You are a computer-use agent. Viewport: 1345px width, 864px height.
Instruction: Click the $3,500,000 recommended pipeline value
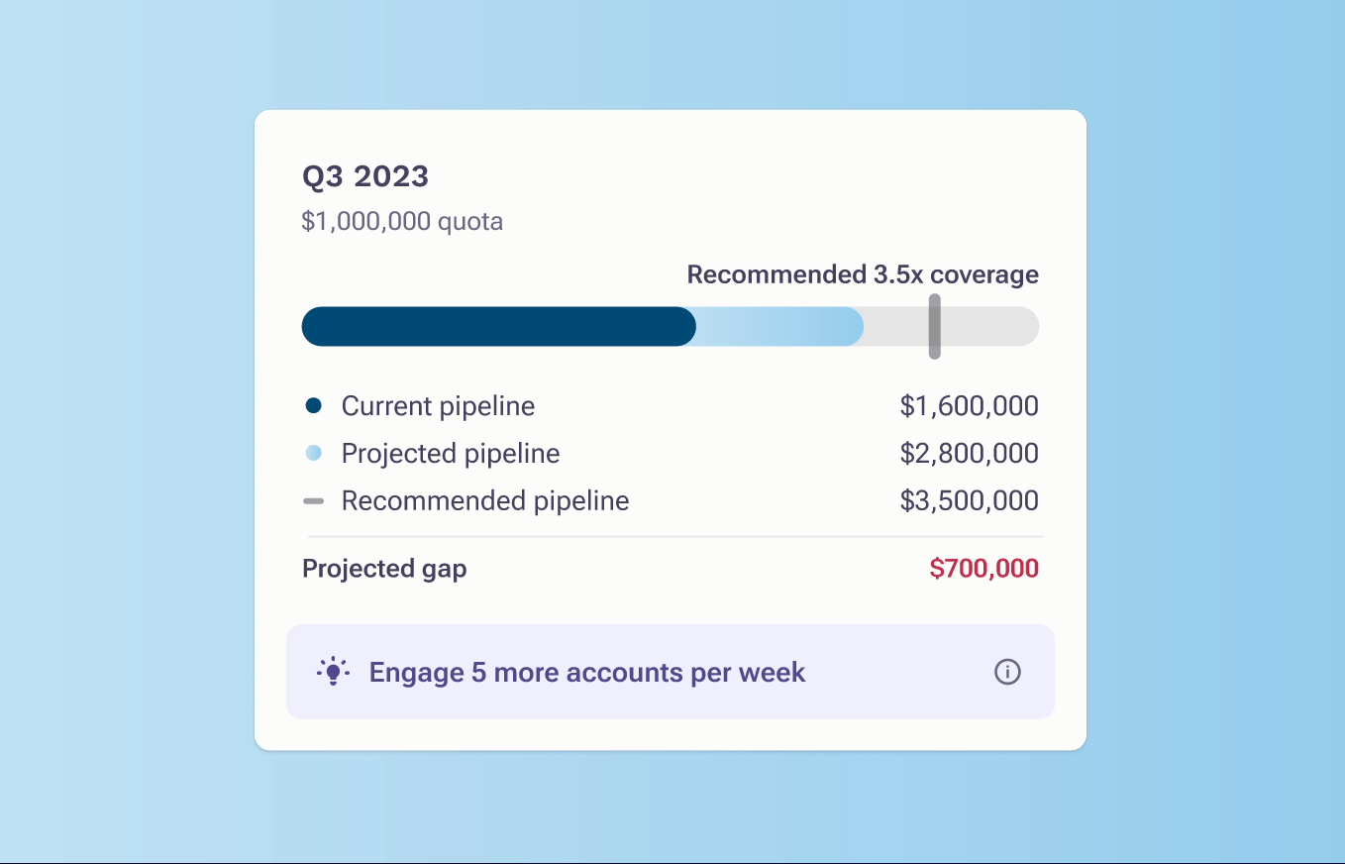tap(970, 501)
